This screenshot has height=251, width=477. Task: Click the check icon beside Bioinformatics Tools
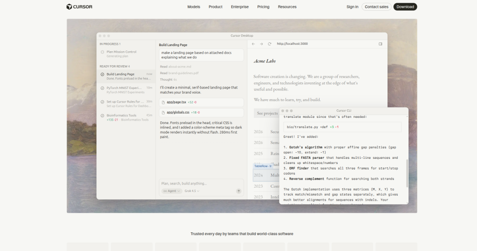(x=102, y=115)
